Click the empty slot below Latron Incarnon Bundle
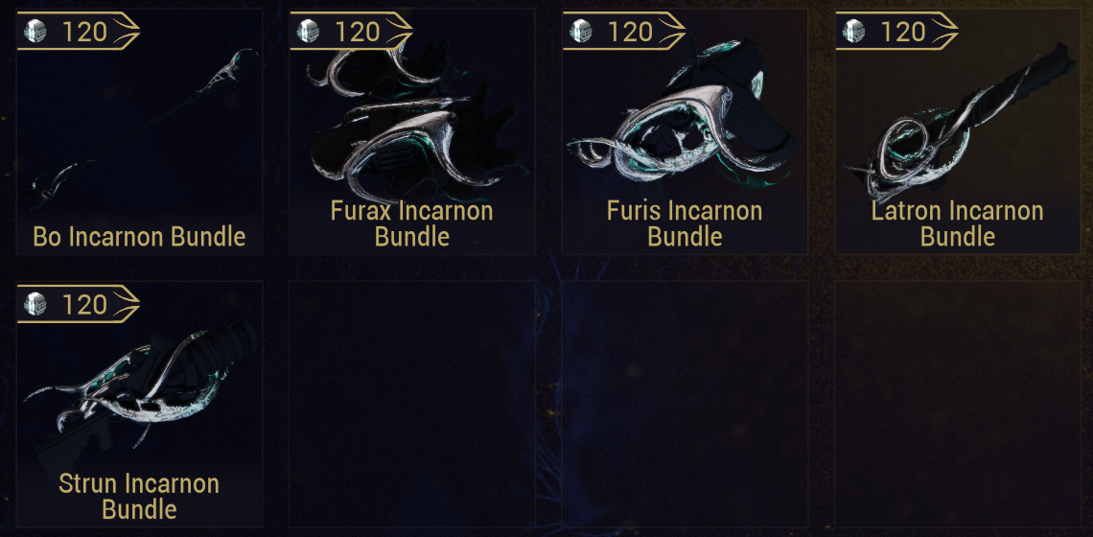 tap(958, 405)
